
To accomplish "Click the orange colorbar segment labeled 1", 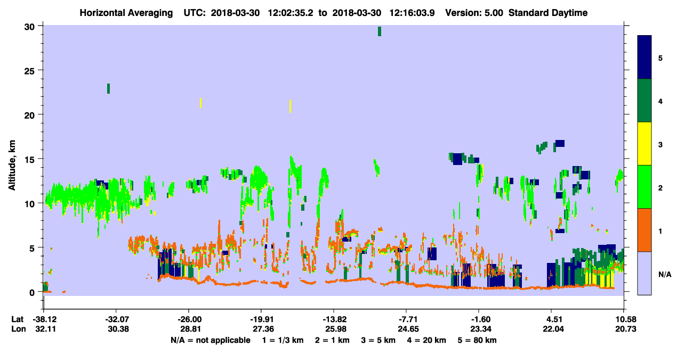I will coord(644,230).
